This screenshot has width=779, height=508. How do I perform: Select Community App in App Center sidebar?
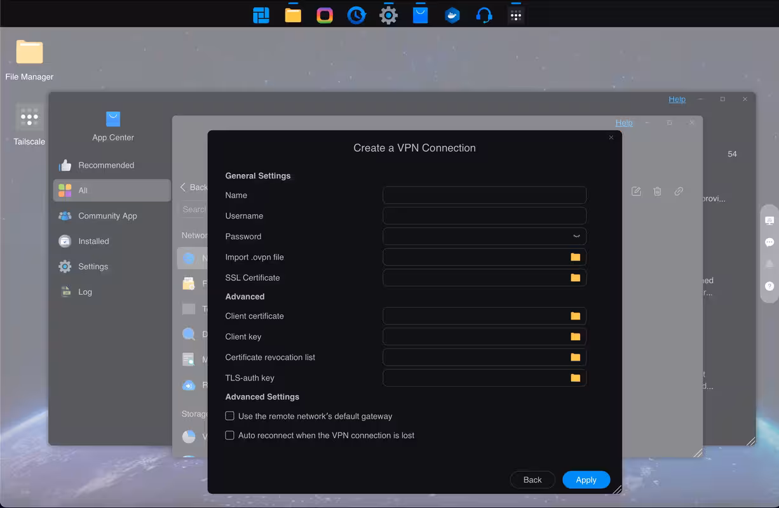tap(112, 216)
